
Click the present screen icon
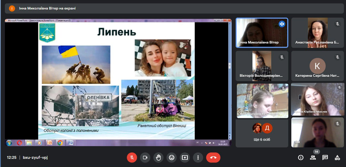coord(185,157)
